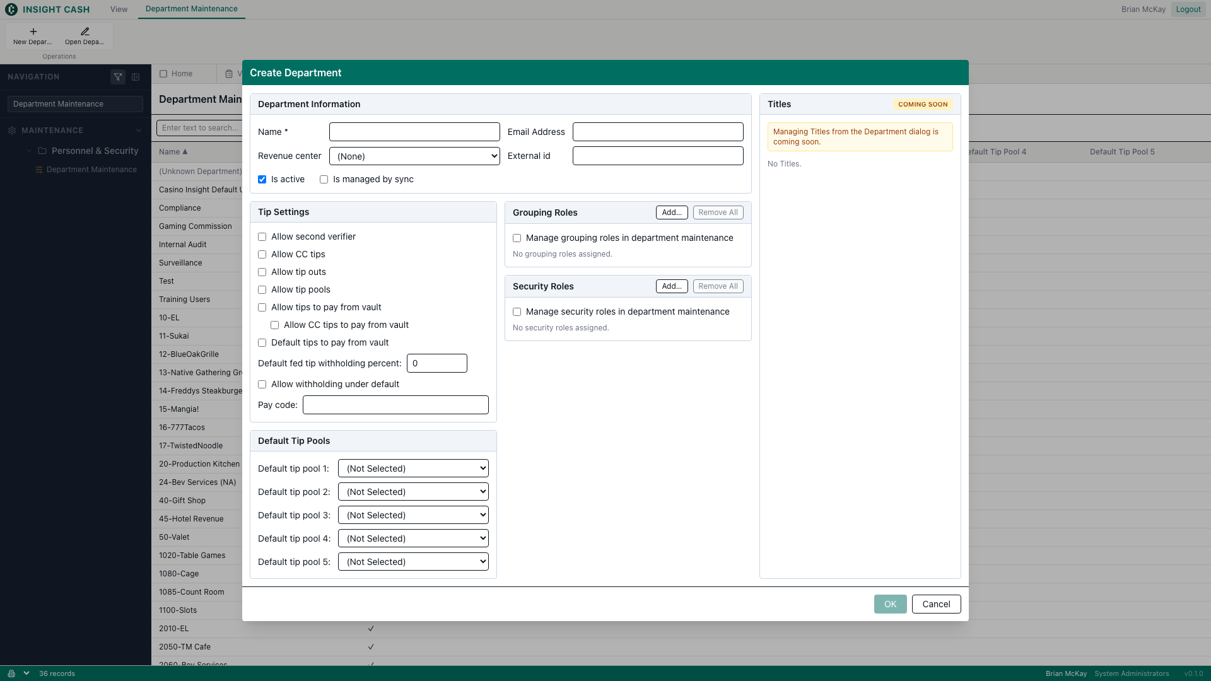
Task: Enable Allow tip pools
Action: (262, 290)
